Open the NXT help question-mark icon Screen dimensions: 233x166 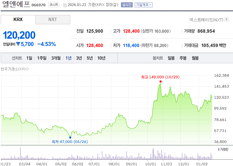click(226, 19)
